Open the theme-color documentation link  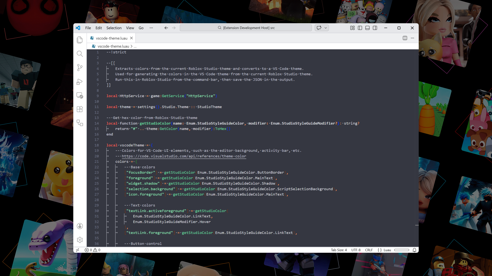(x=184, y=156)
